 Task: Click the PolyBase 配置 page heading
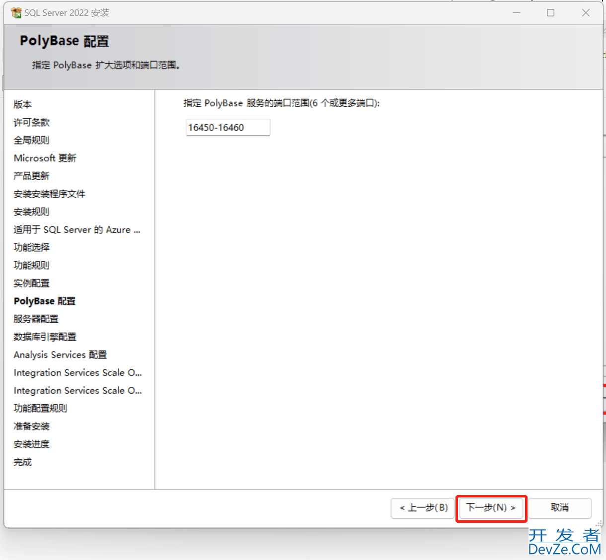(x=65, y=41)
